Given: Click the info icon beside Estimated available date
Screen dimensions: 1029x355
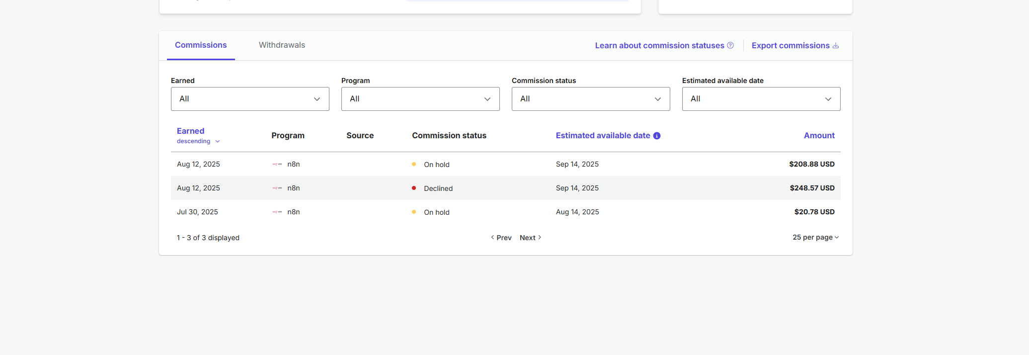Looking at the screenshot, I should pos(657,136).
